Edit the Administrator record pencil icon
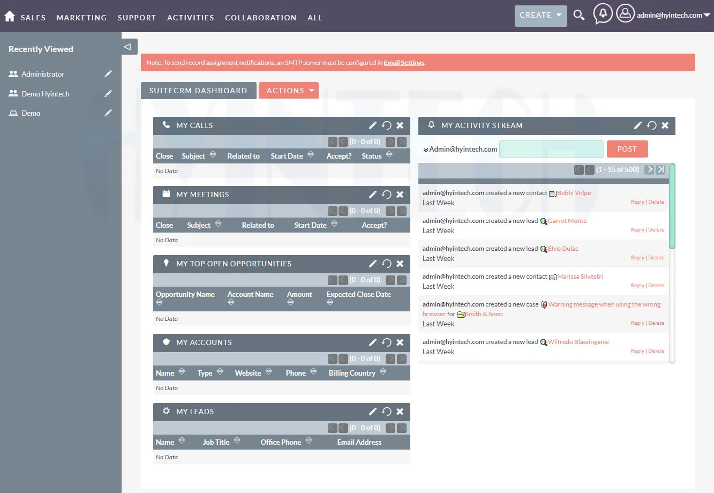The height and width of the screenshot is (493, 714). [108, 74]
